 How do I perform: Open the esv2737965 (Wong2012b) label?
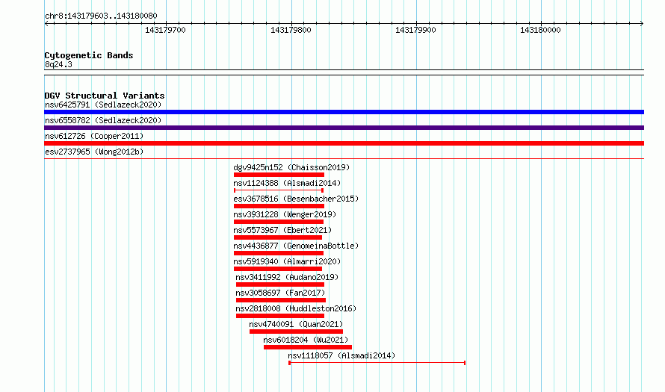(94, 152)
